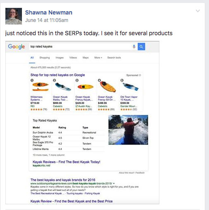The image size is (209, 210).
Task: Click the Ocean Kayak 12 Malibu row
Action: point(68,138)
